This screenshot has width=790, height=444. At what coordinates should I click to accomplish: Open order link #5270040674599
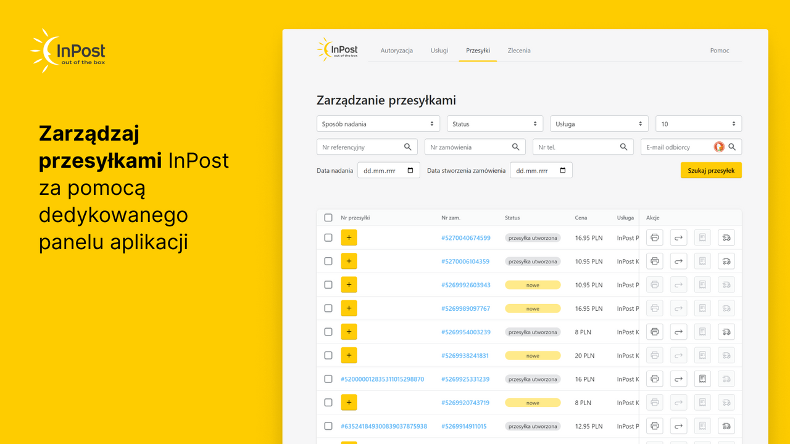coord(466,238)
